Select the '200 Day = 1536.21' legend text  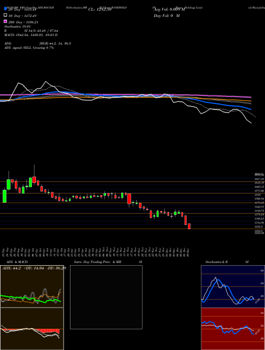pyautogui.click(x=24, y=22)
